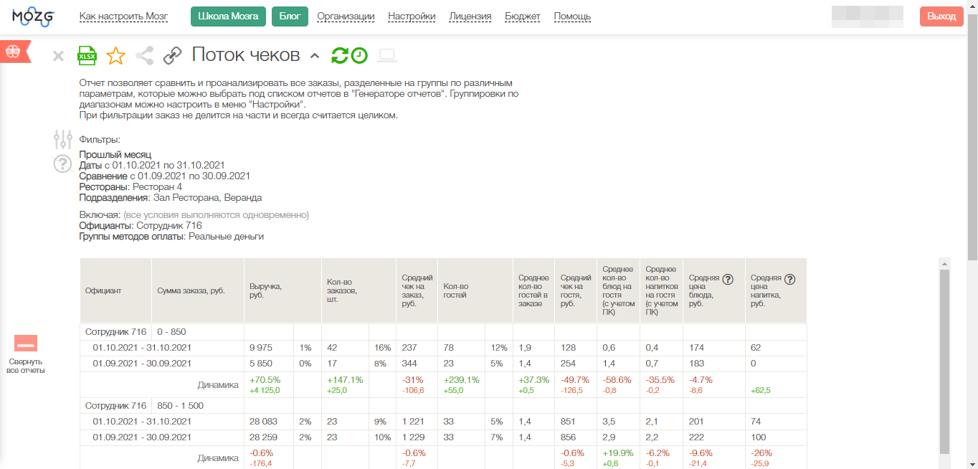Click the report table vertical scrollbar
This screenshot has height=469, width=978.
944,359
